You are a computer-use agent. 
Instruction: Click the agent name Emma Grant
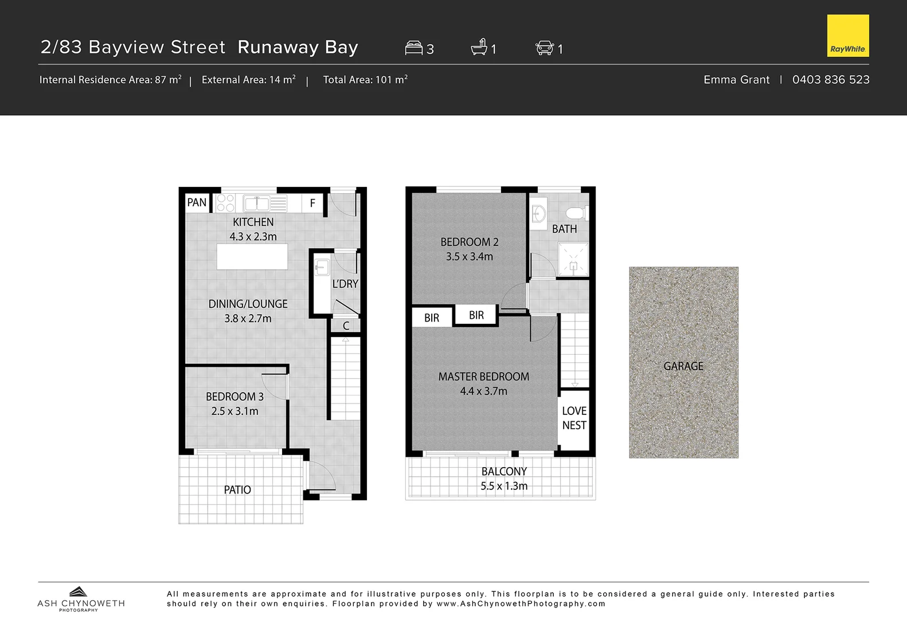pos(736,80)
